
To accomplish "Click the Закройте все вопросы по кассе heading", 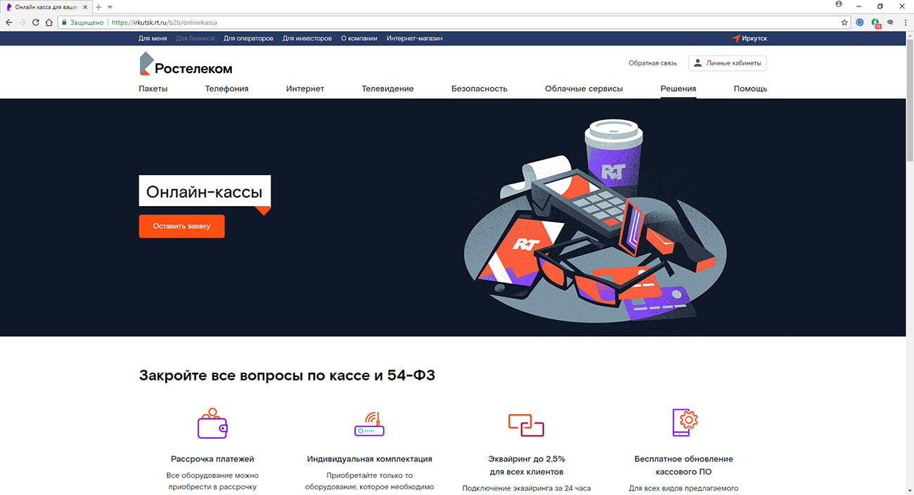I will pyautogui.click(x=287, y=375).
